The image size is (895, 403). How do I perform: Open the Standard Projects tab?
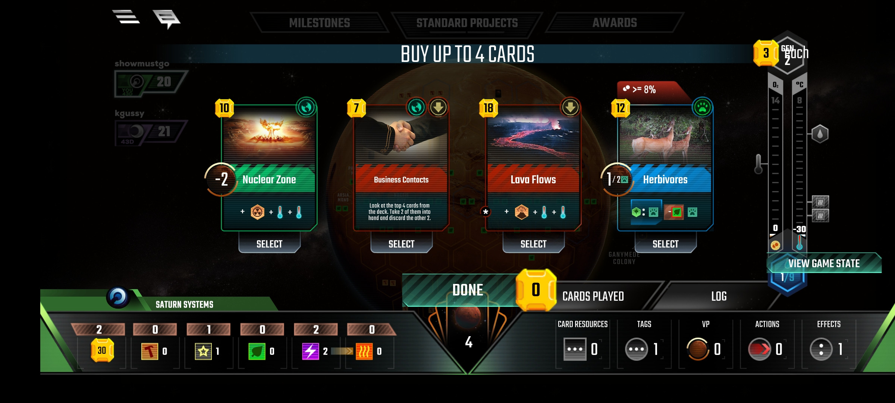click(467, 24)
